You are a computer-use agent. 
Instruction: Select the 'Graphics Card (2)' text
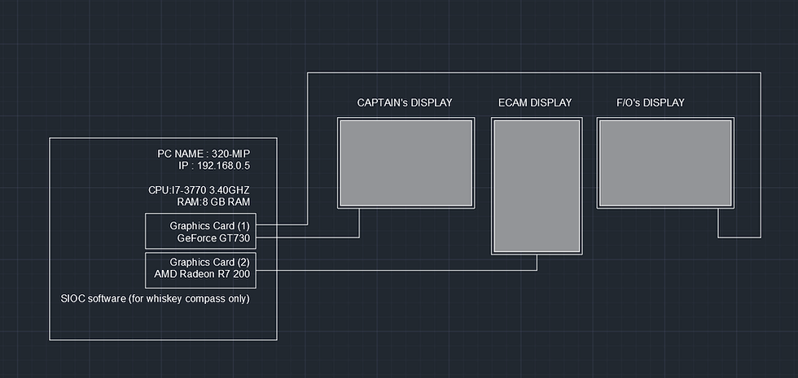[210, 262]
